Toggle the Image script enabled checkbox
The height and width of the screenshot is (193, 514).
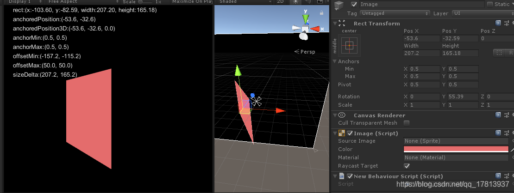(350, 133)
